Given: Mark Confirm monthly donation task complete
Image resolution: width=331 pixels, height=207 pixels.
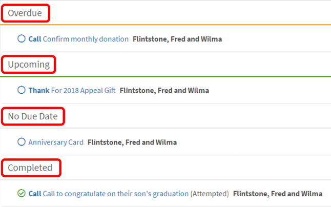Looking at the screenshot, I should tap(22, 38).
